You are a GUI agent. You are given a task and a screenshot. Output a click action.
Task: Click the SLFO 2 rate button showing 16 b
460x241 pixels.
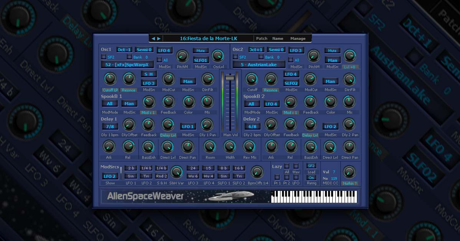click(x=238, y=168)
